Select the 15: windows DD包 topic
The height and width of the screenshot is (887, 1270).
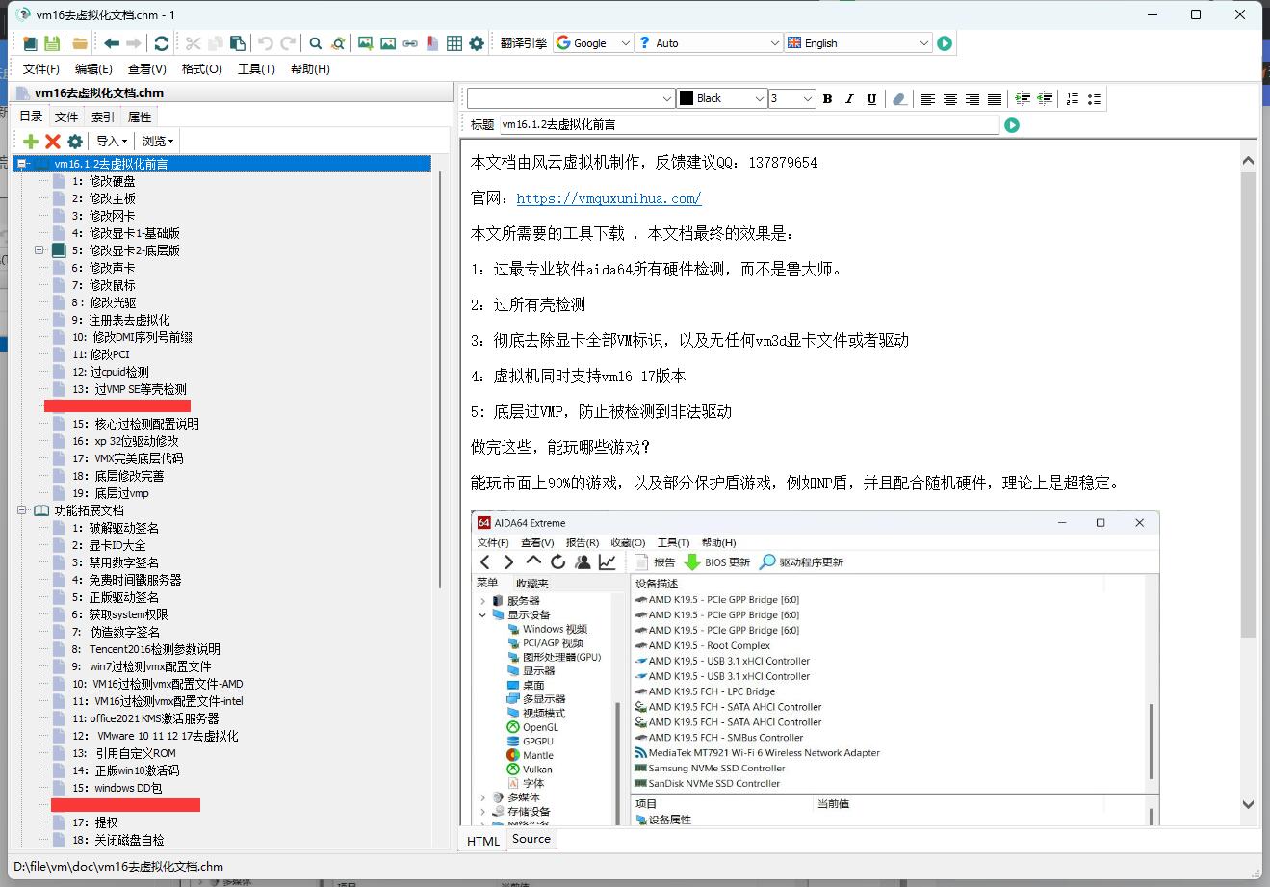[117, 788]
